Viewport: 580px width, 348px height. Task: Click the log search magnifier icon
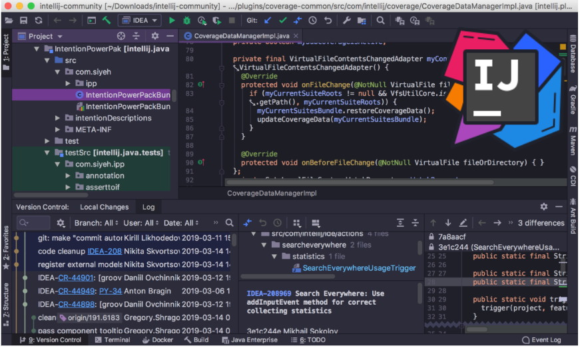[x=229, y=223]
